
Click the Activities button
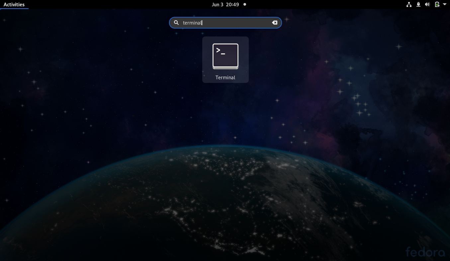click(14, 4)
